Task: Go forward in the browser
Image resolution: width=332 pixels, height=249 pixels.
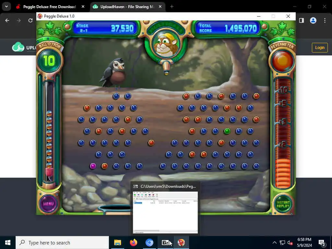Action: click(19, 20)
